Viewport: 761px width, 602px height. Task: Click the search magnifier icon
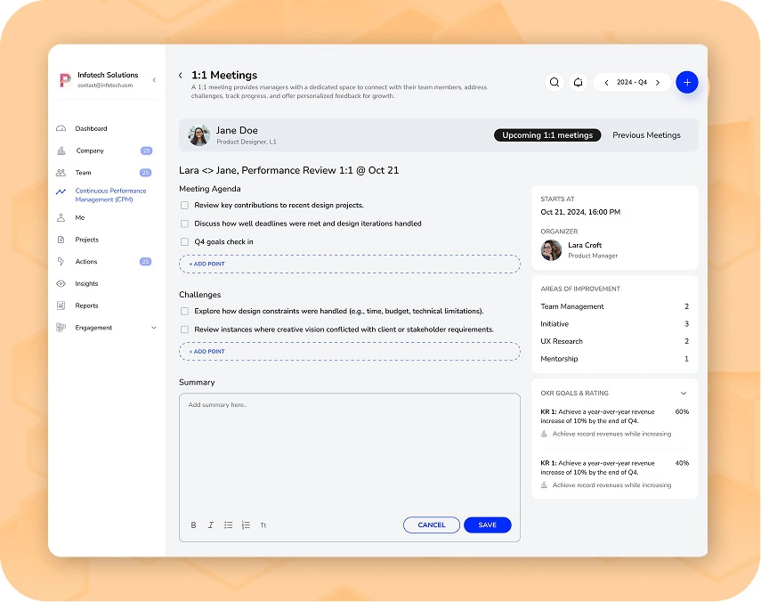[x=555, y=82]
